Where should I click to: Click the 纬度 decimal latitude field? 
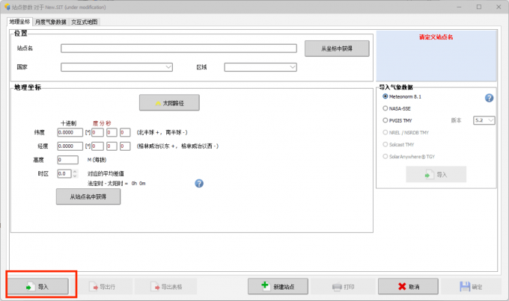tap(70, 132)
